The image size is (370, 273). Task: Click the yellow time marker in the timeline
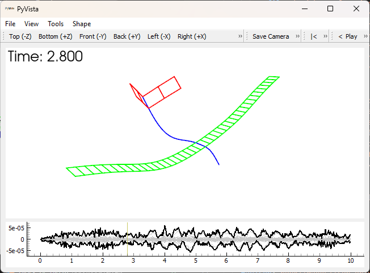point(127,239)
